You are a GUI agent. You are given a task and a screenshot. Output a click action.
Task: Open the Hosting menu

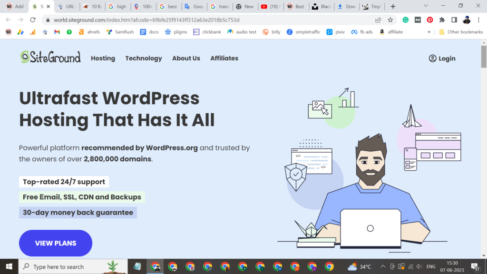point(103,58)
